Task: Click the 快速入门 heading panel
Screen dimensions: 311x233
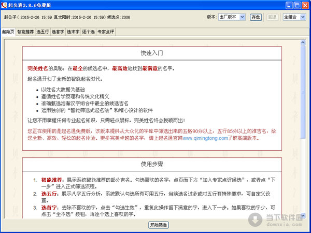Action: [x=151, y=53]
